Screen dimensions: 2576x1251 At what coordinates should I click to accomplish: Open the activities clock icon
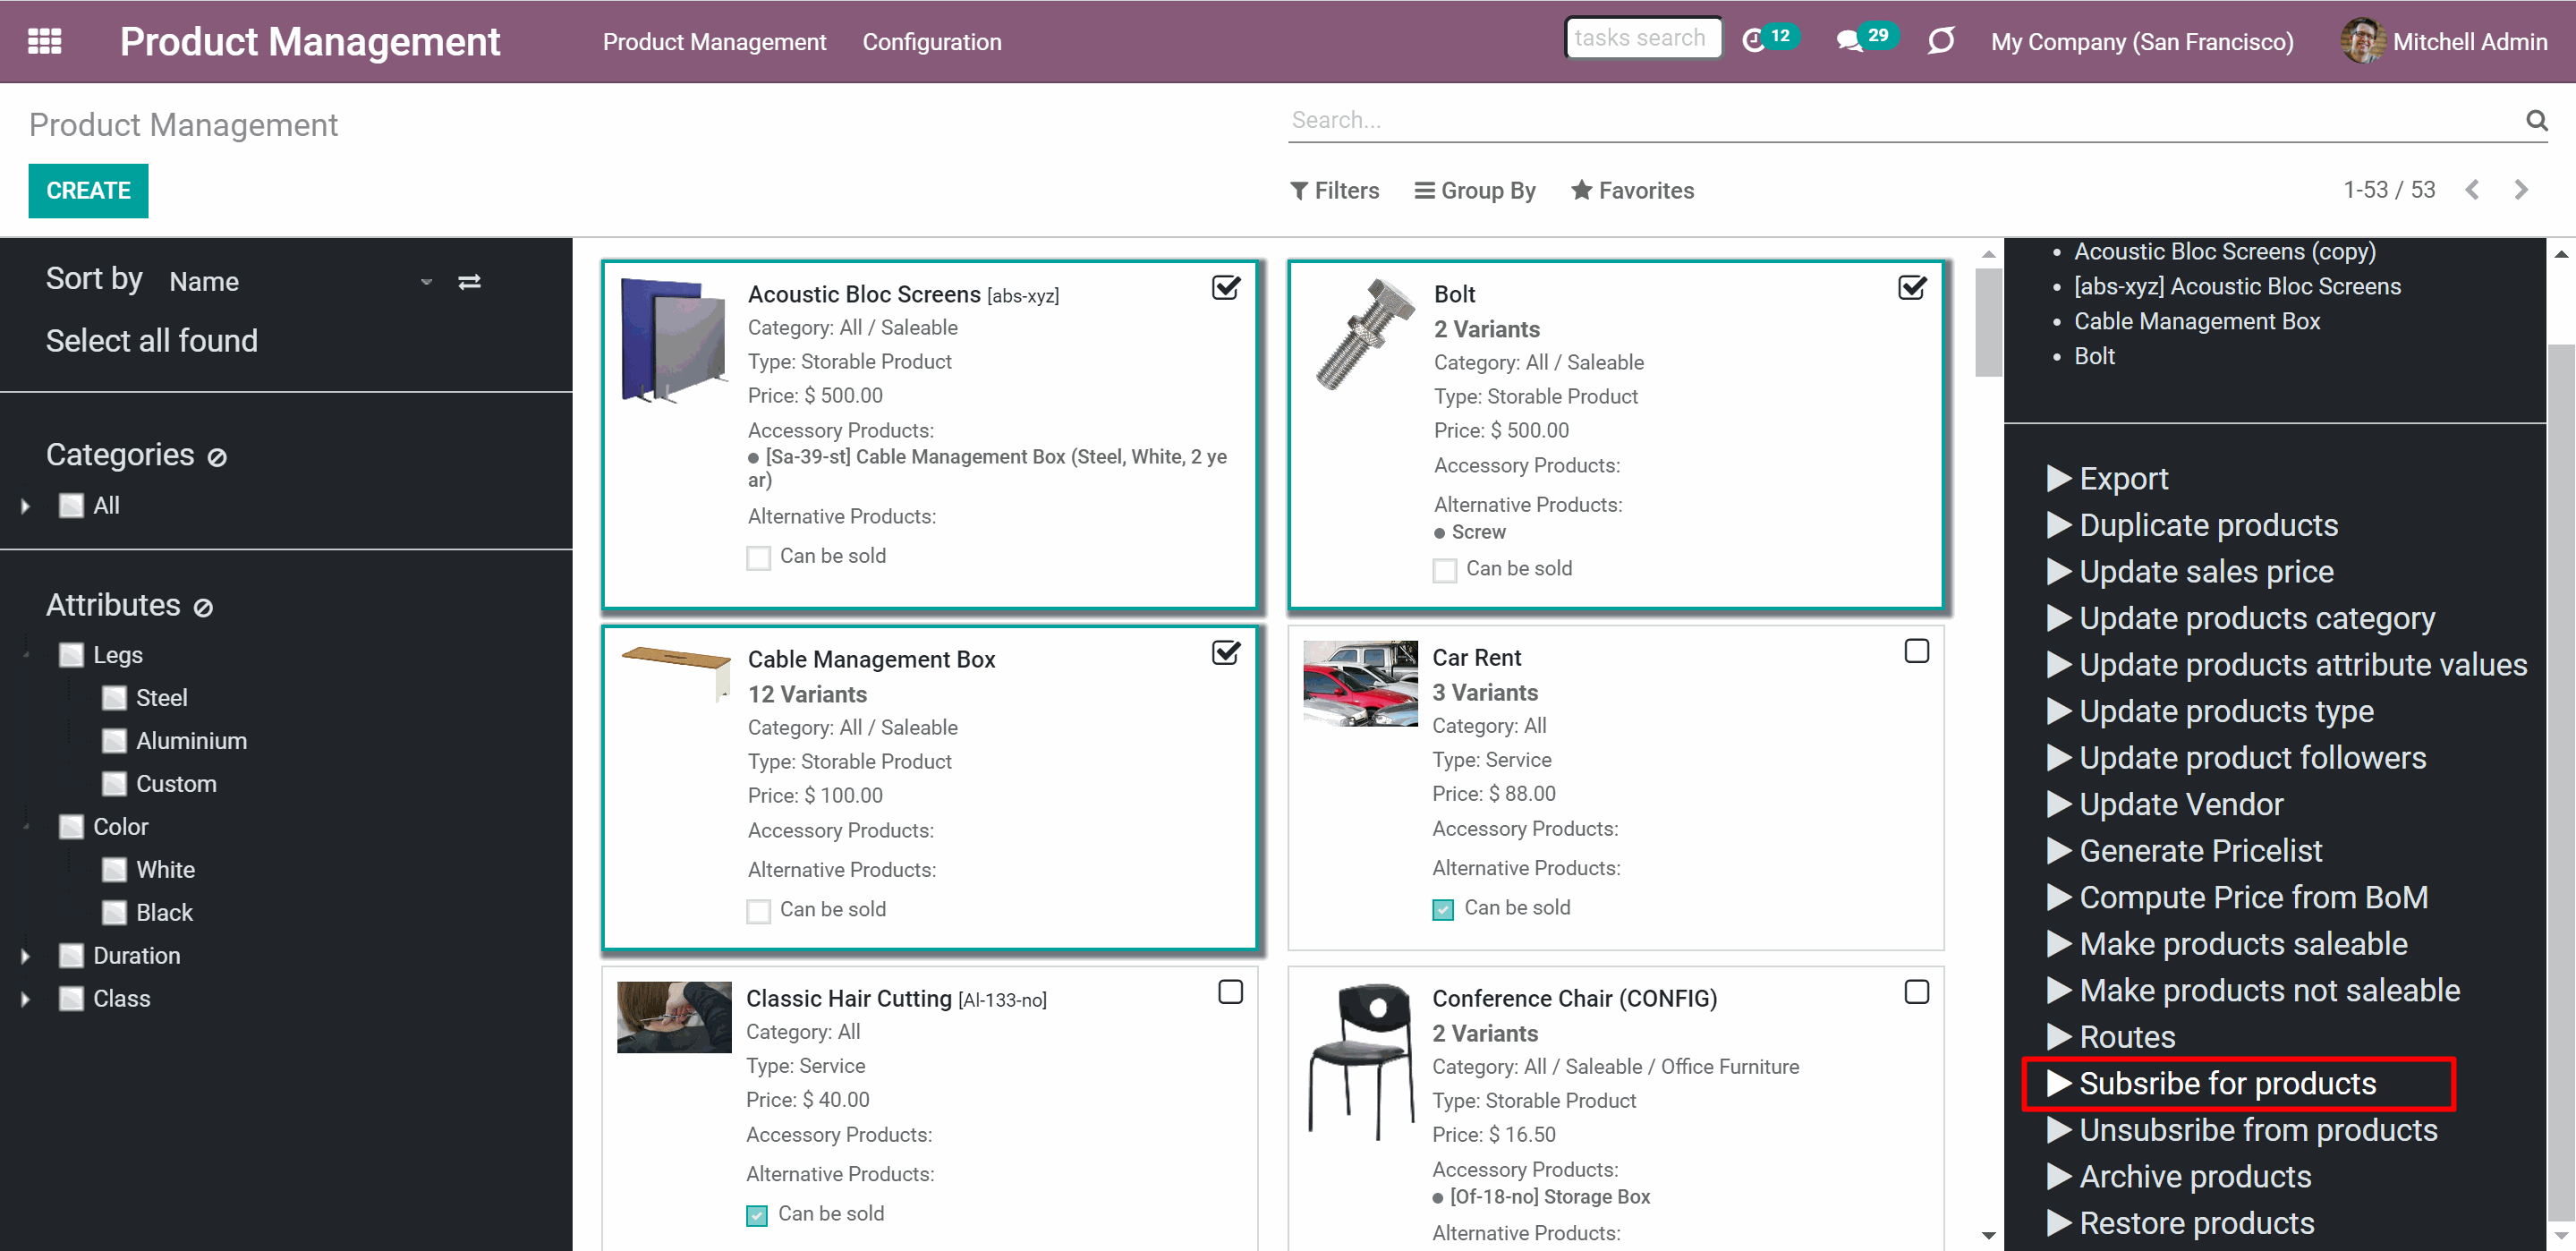coord(1753,41)
